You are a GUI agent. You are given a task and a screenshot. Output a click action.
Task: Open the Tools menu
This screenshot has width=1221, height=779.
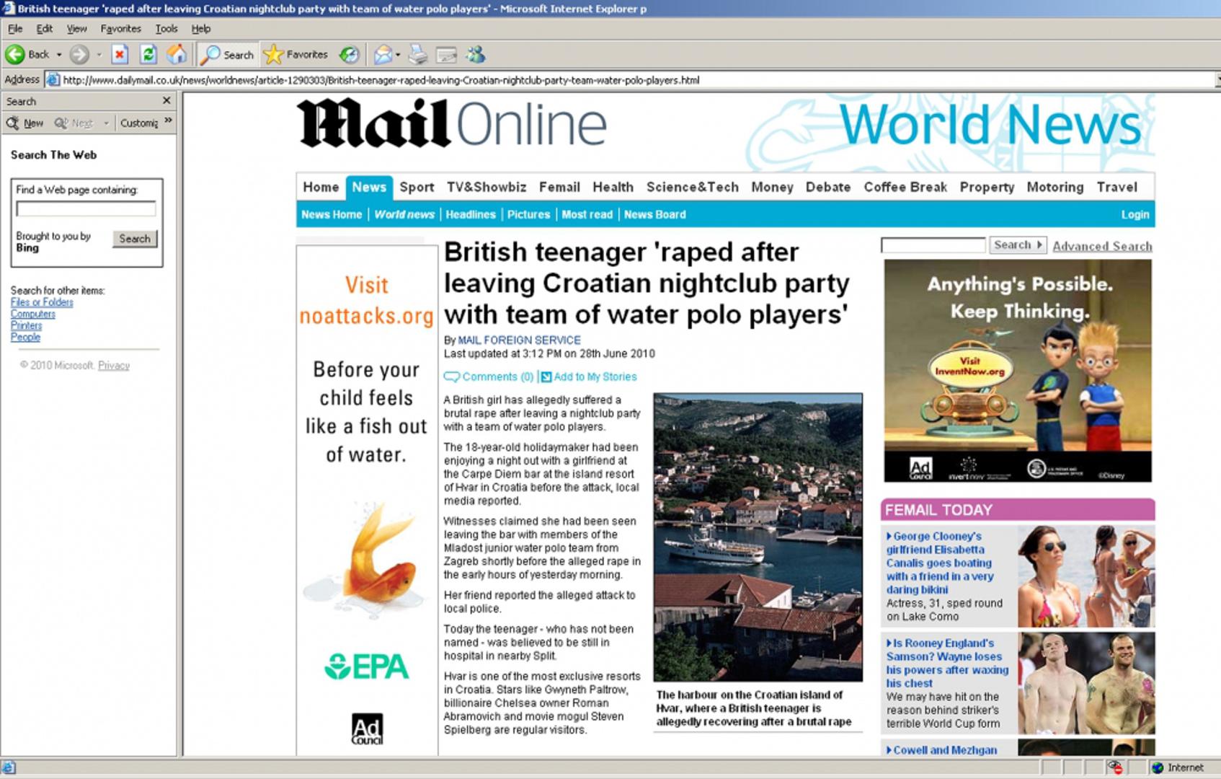[166, 29]
